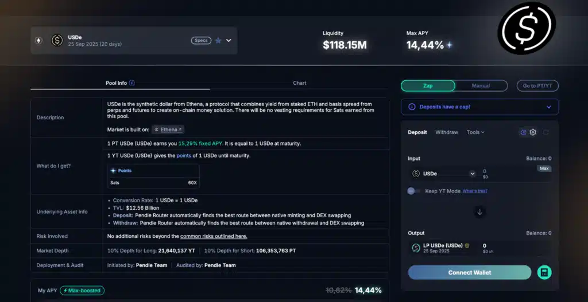Click the 25 Sep 2025 (20 days) maturity text

pyautogui.click(x=95, y=44)
